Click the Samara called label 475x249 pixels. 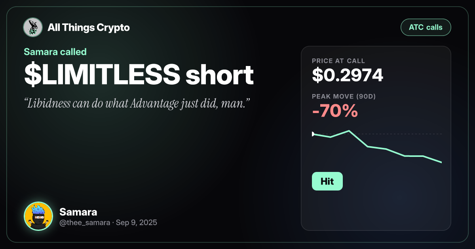point(55,51)
